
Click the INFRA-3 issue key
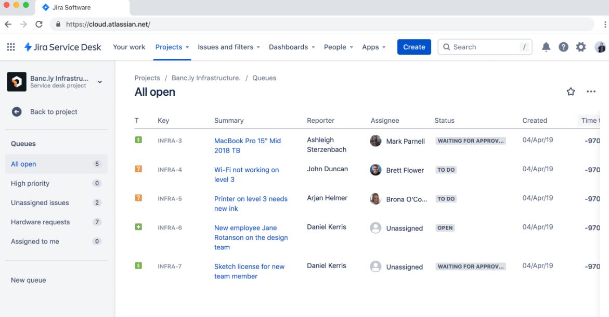170,141
